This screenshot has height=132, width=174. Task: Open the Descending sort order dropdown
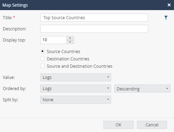pos(142,89)
